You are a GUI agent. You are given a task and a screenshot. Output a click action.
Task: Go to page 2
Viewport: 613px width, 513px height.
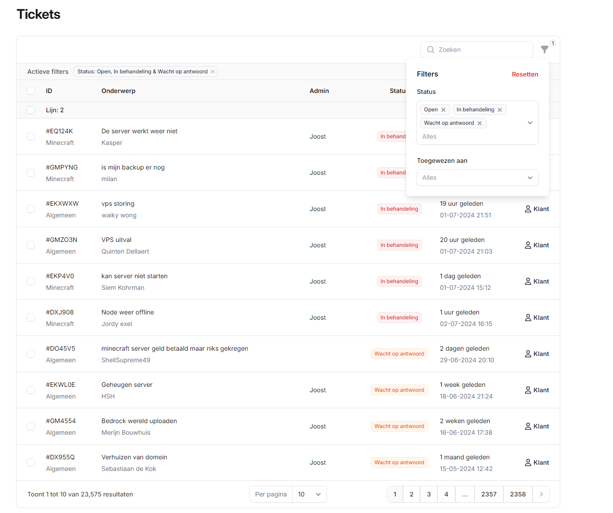coord(411,494)
